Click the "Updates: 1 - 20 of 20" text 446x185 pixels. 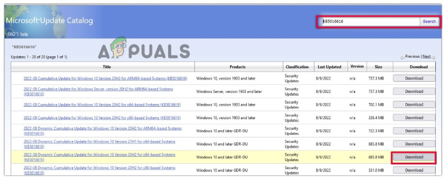coord(39,57)
